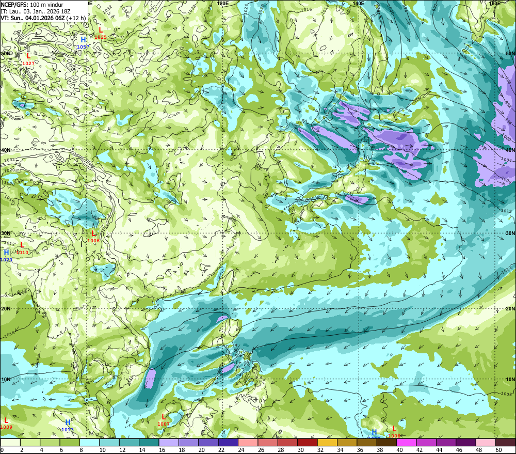This screenshot has height=454, width=516.
Task: Select the 22–24 dark indigo legend swatch
Action: [228, 442]
